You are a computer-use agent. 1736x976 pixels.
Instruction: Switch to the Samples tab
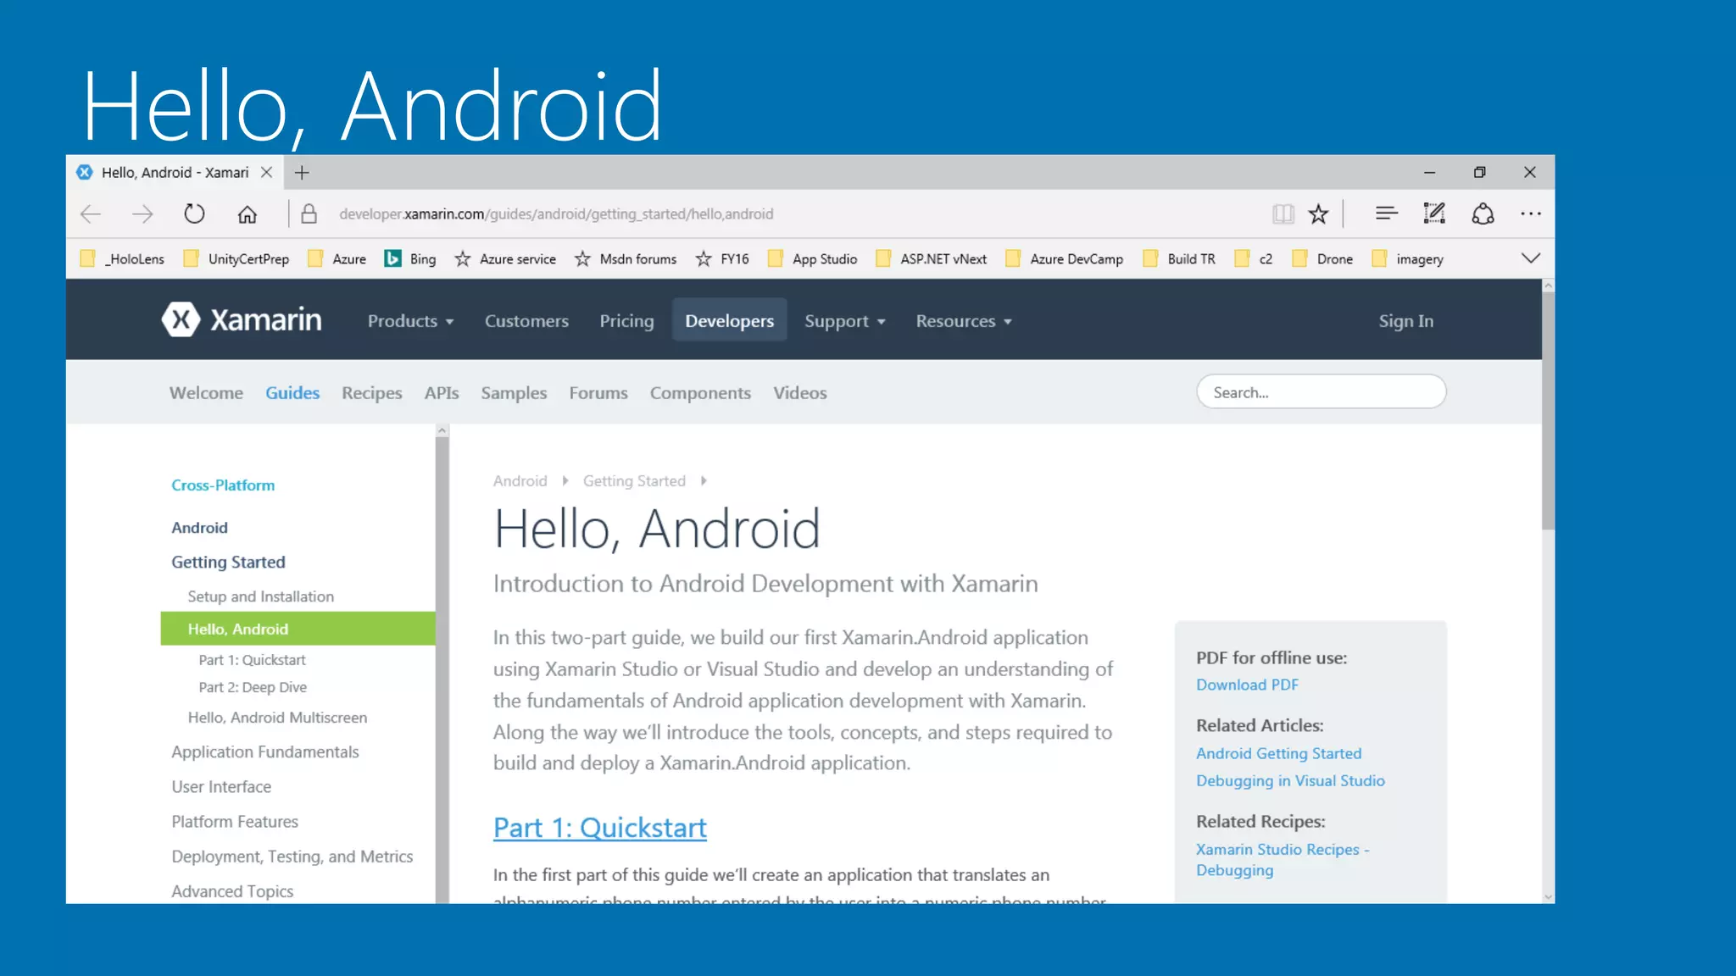pos(514,393)
